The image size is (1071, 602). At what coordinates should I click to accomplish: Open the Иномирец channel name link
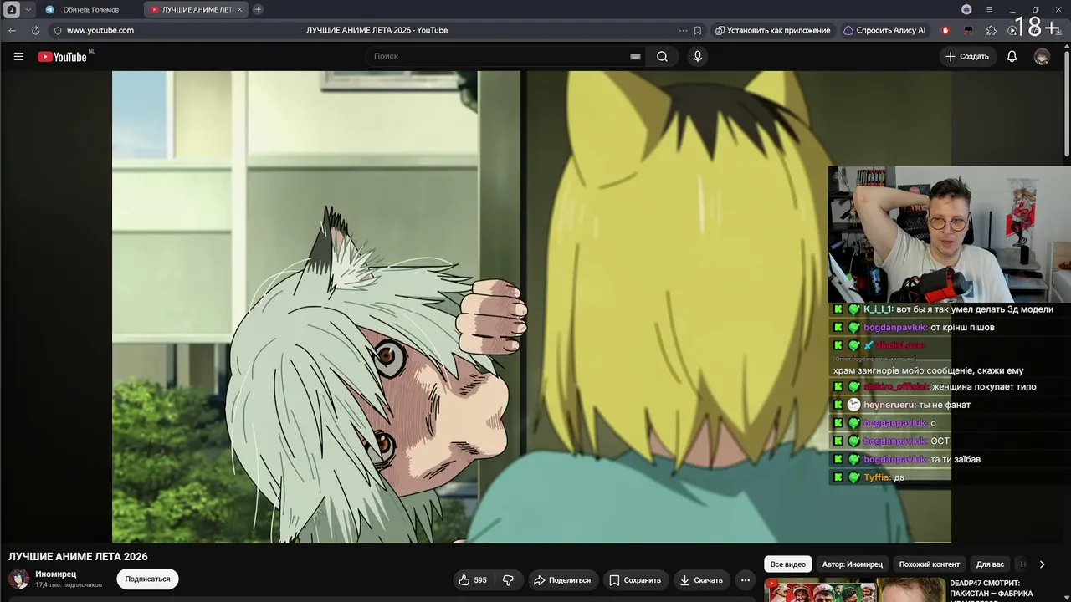coord(55,574)
